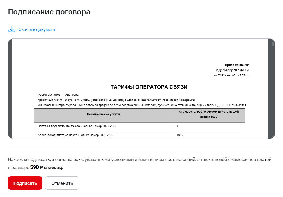
Task: Click the connection fee cell showing 1
Action: click(x=177, y=126)
